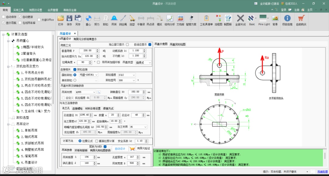Open the 吊耳材质 Q355 dropdown
Viewport: 329px width, 176px height.
(86, 92)
